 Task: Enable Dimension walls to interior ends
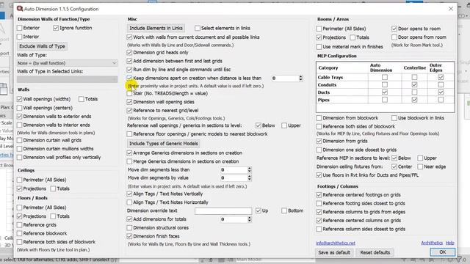pyautogui.click(x=20, y=125)
